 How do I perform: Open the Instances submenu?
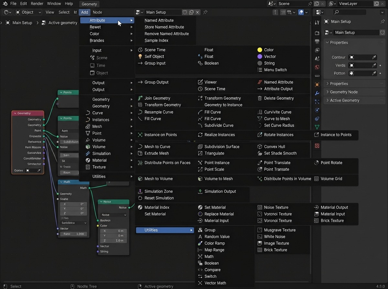point(107,120)
